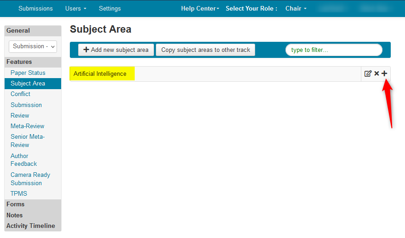The width and height of the screenshot is (405, 238).
Task: Delete the Artificial Intelligence subject area
Action: pos(376,74)
